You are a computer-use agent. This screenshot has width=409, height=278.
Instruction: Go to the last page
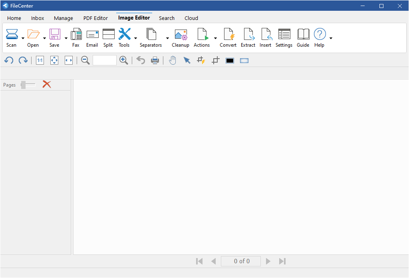click(282, 261)
